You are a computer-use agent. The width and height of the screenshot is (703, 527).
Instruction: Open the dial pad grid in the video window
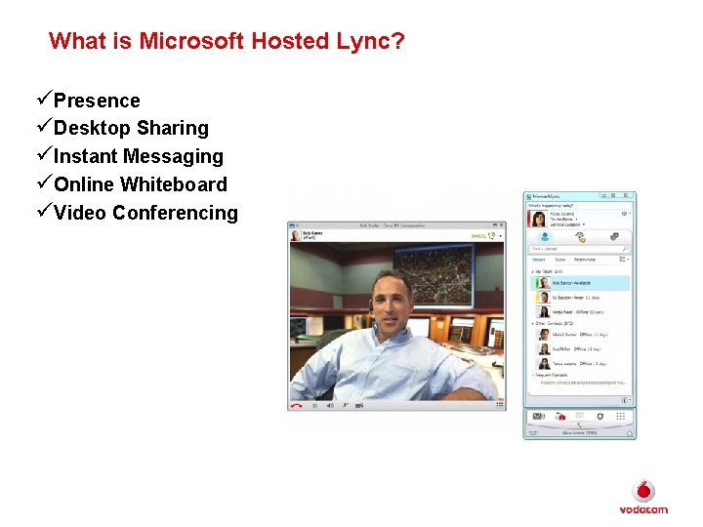[x=500, y=406]
